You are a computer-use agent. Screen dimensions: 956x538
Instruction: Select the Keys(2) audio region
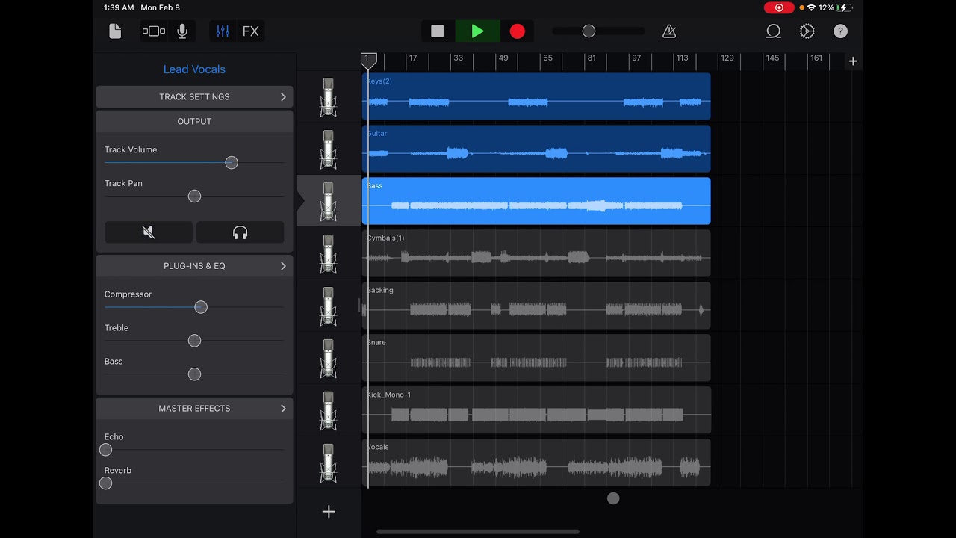[536, 96]
